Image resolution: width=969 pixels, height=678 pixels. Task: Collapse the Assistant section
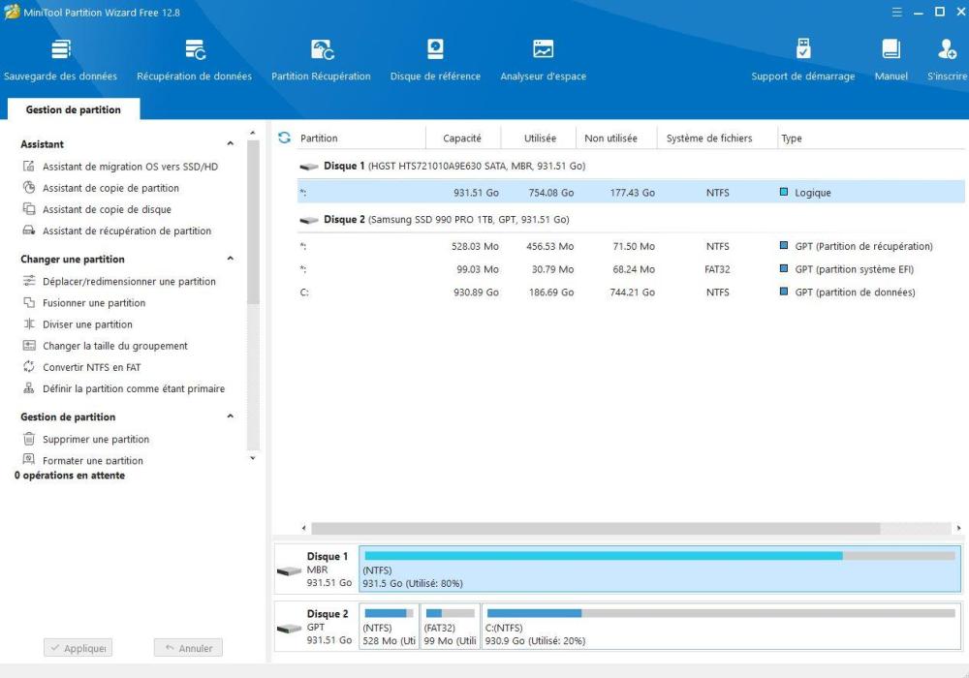[230, 144]
